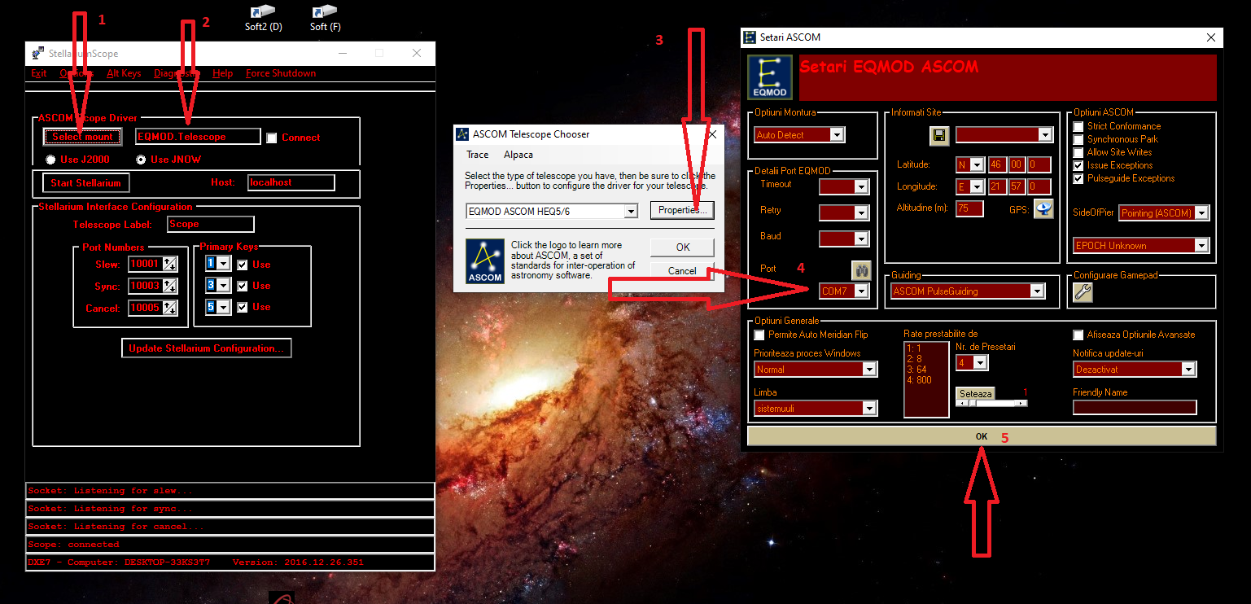
Task: Uncheck Pulseguide Exceptions
Action: click(1079, 178)
